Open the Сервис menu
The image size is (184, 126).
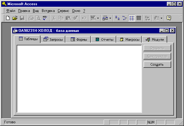63,11
